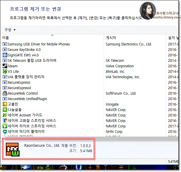Click the SK Telecom publisher cell

pyautogui.click(x=115, y=61)
